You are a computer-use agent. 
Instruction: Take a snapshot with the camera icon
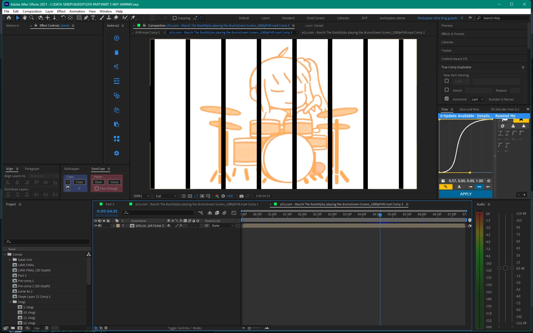242,196
